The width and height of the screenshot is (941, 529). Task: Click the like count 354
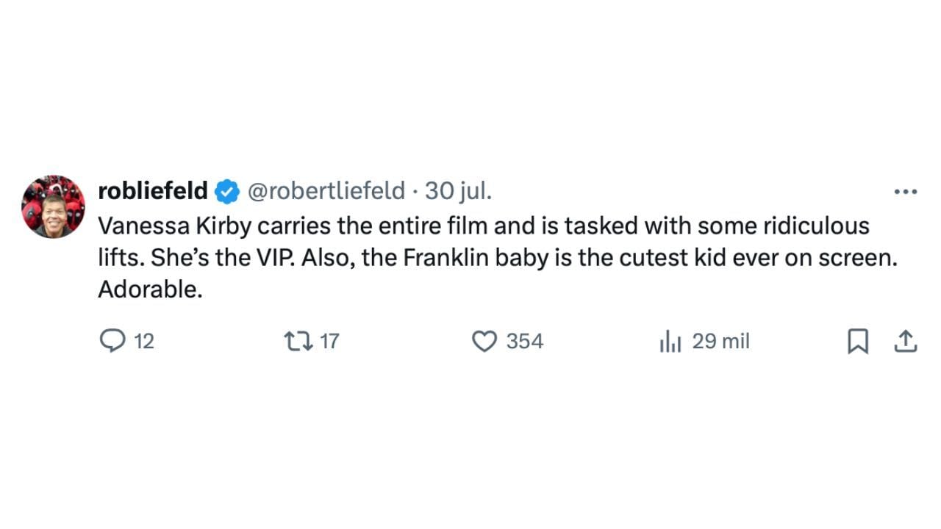(x=524, y=341)
